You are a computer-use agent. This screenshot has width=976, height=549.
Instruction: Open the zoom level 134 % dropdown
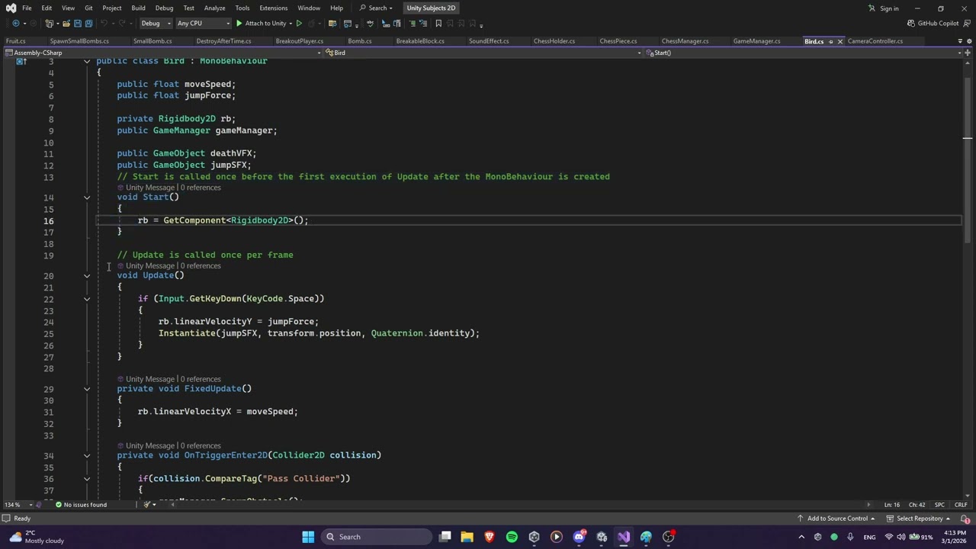click(x=17, y=505)
